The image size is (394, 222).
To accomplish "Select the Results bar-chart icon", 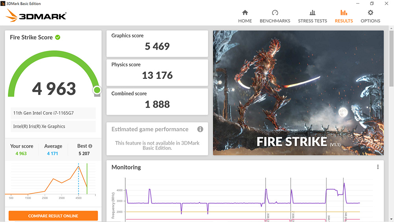I will click(x=344, y=13).
